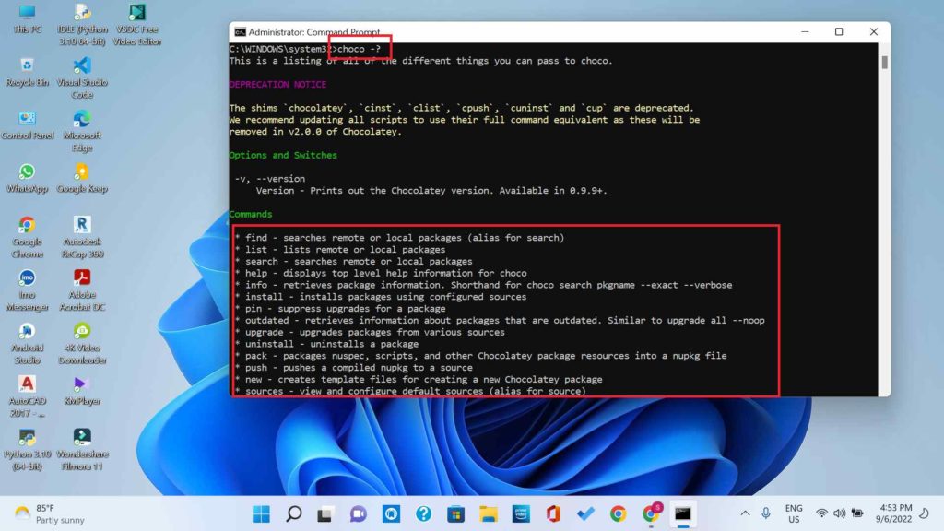Click the 'upgrade - upgrades packages' line
The image size is (944, 531).
(370, 332)
